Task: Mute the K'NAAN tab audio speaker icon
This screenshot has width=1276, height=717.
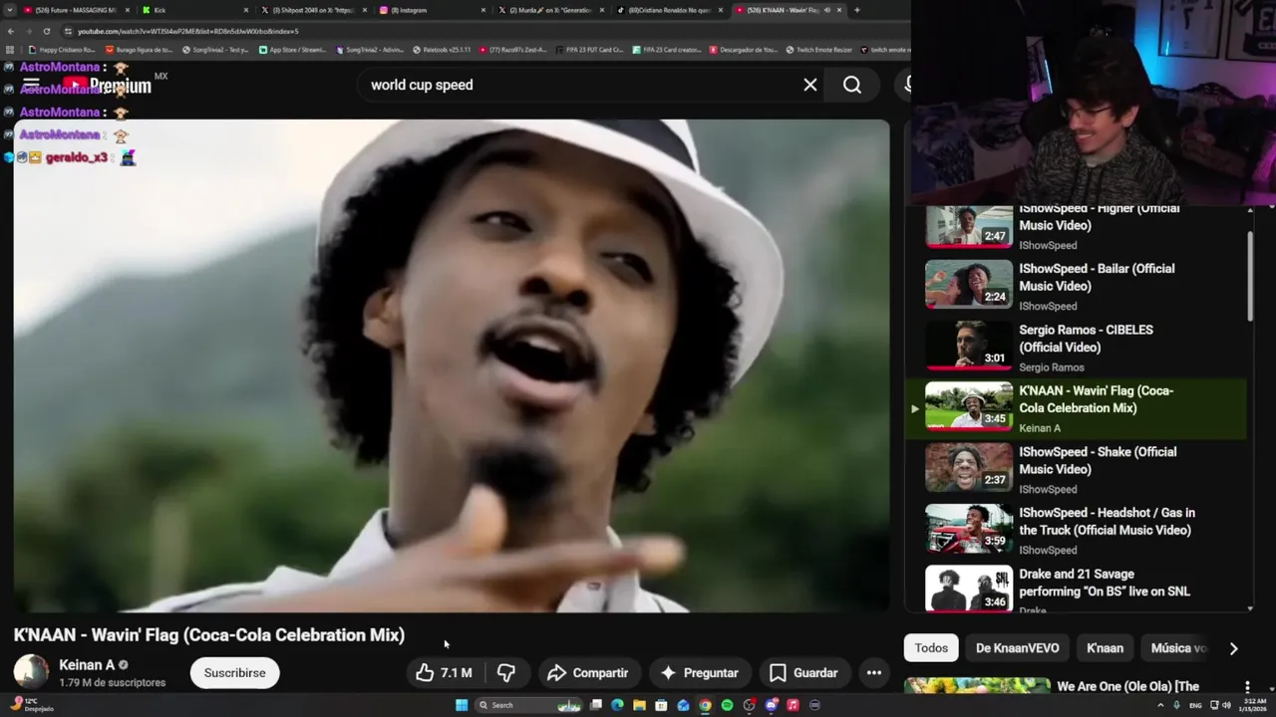Action: [x=827, y=10]
